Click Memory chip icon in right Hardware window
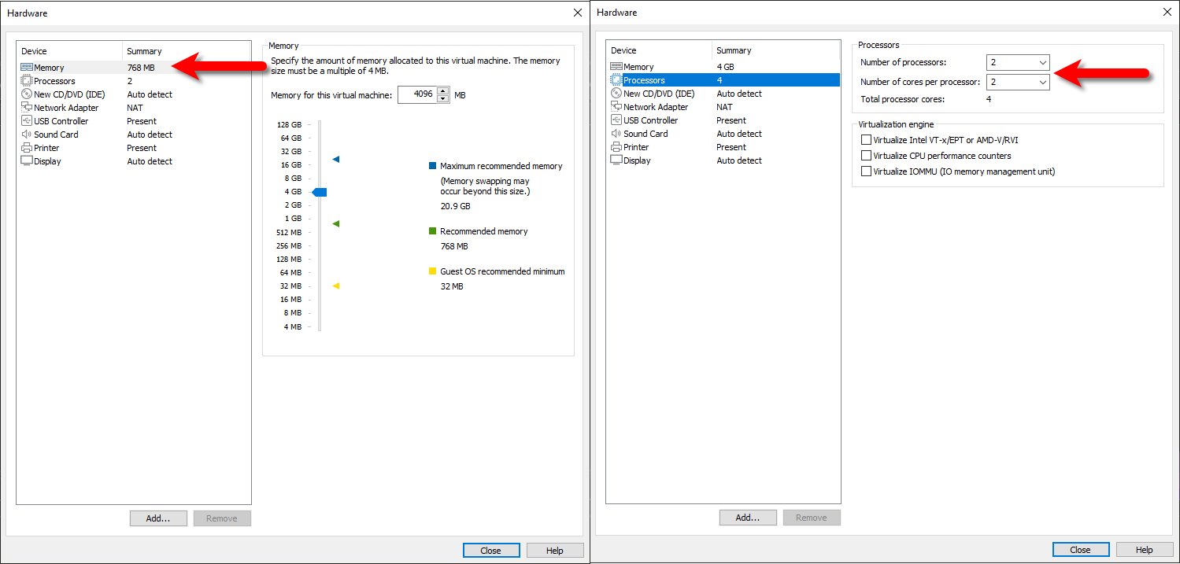Image resolution: width=1180 pixels, height=564 pixels. point(616,67)
